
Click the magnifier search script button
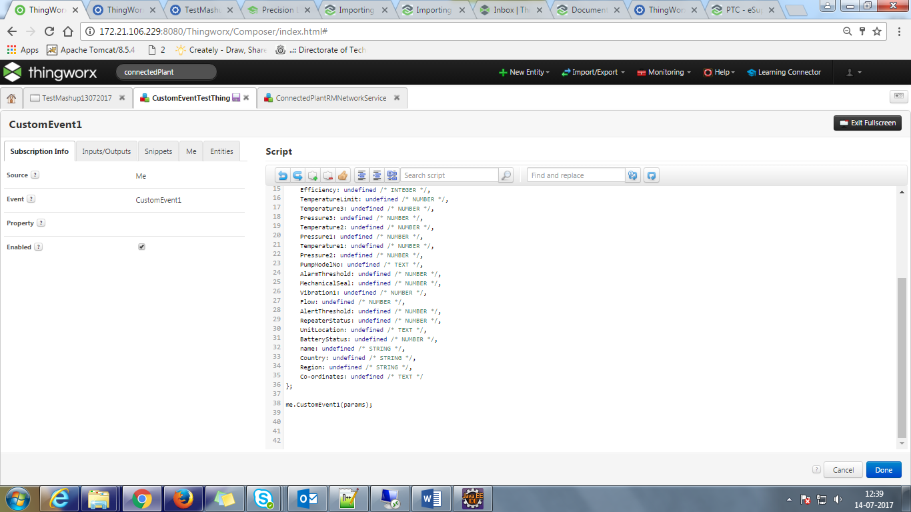point(506,175)
